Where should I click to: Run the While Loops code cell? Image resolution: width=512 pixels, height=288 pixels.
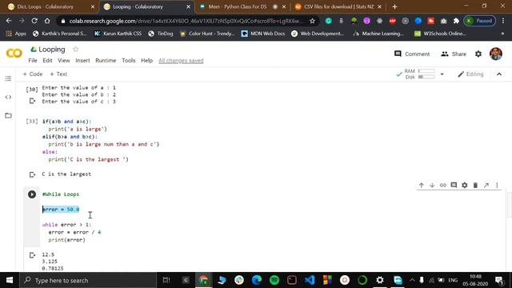[32, 194]
